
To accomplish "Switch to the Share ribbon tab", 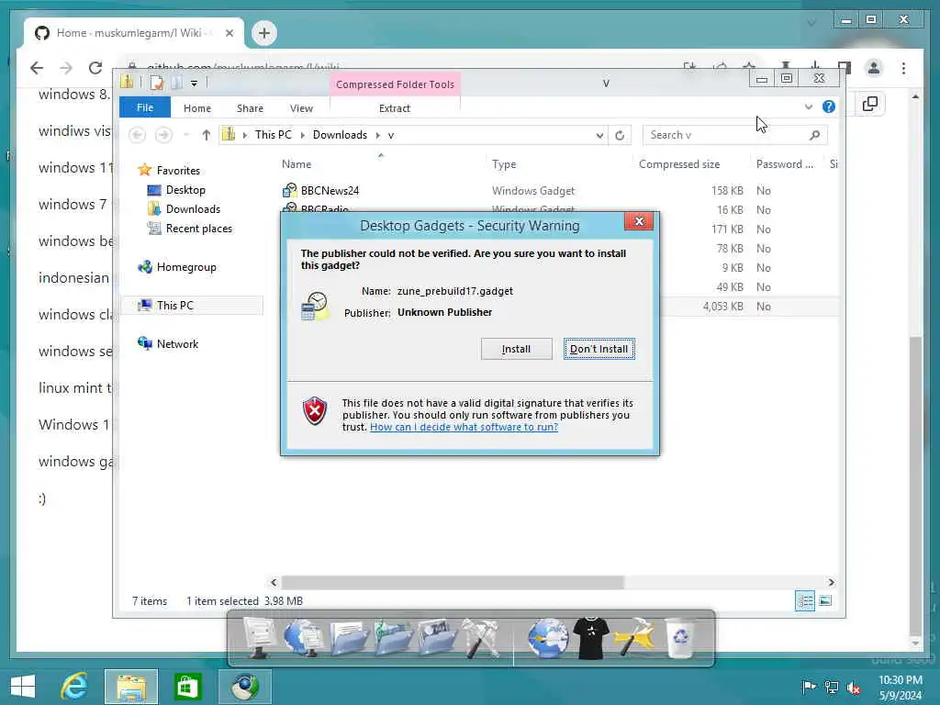I will (250, 108).
